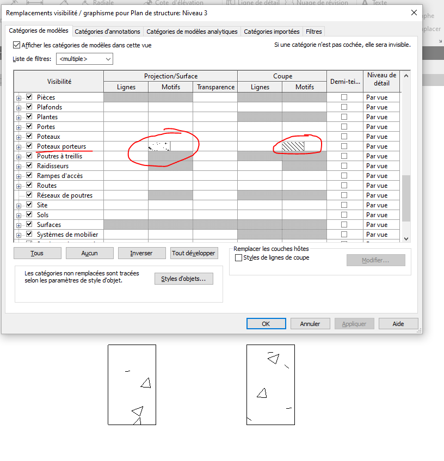
Task: Uncheck the Poteaux porteurs visibility checkbox
Action: click(x=29, y=146)
